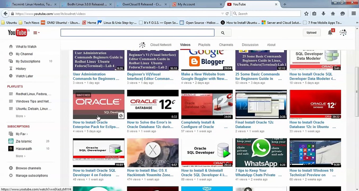This screenshot has height=191, width=359.
Task: Expand More under Playlists
Action: [x=20, y=116]
